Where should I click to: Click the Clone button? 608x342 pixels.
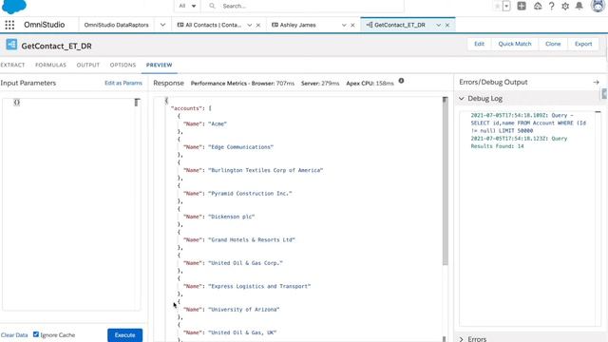(553, 44)
